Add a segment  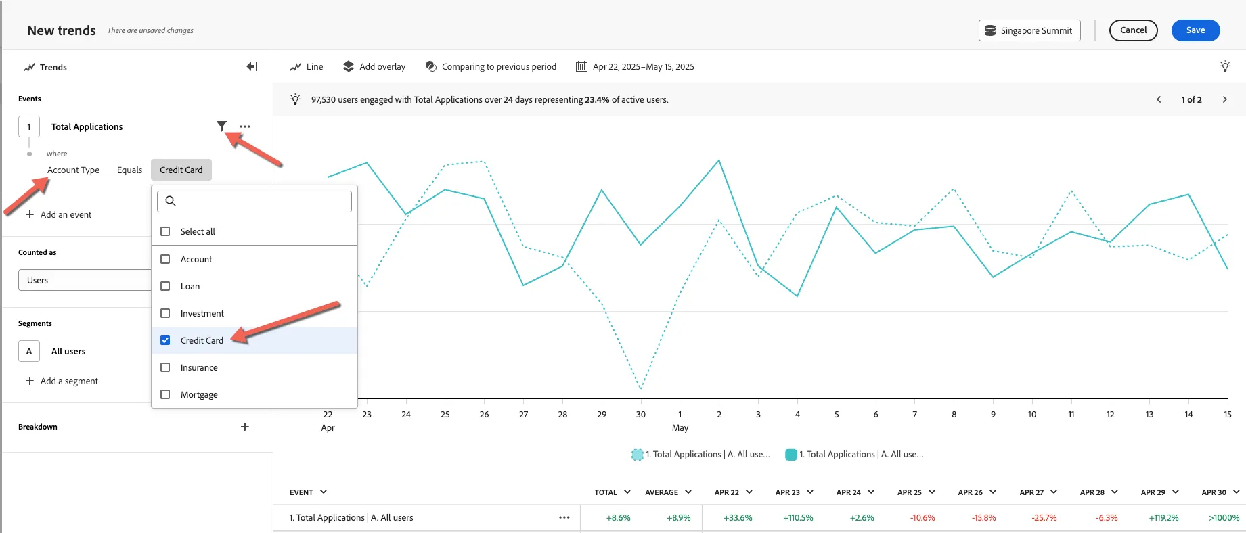pyautogui.click(x=62, y=381)
